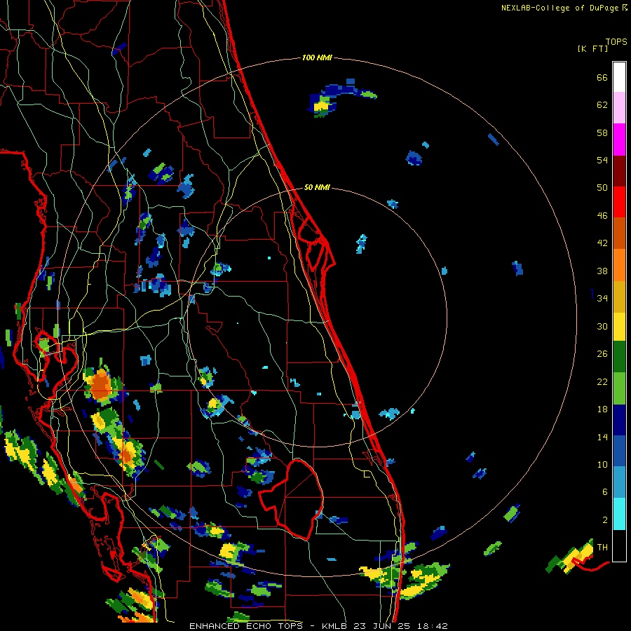Pick the light green legend color band
The width and height of the screenshot is (631, 631).
(619, 388)
